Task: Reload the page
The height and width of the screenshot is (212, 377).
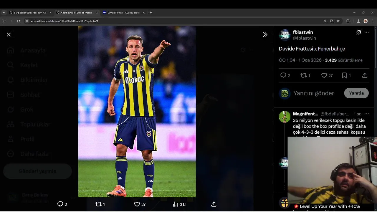Action: (x=18, y=21)
